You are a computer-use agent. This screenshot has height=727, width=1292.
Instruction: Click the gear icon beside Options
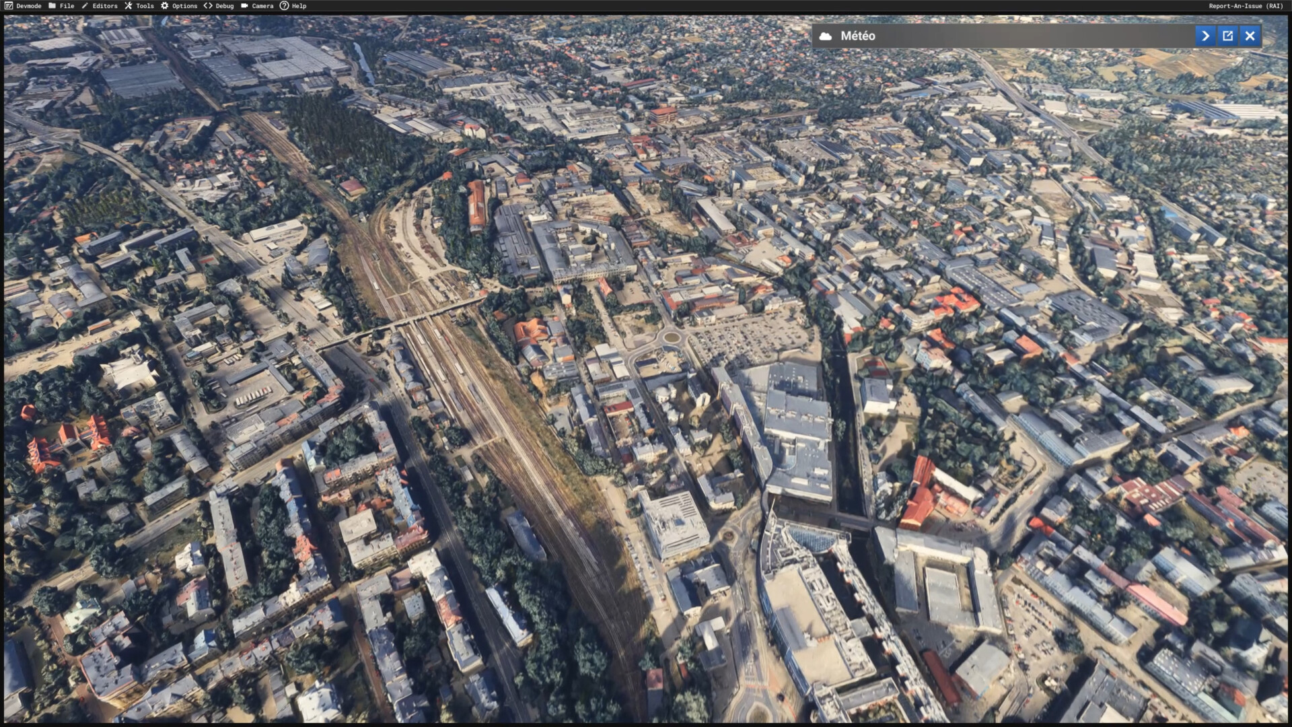(x=165, y=6)
